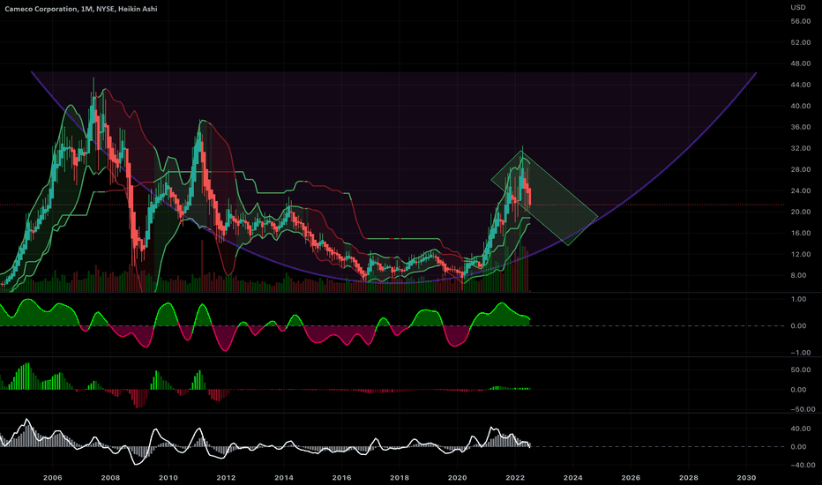Image resolution: width=822 pixels, height=485 pixels.
Task: Click the 2008 time axis label
Action: (x=110, y=478)
